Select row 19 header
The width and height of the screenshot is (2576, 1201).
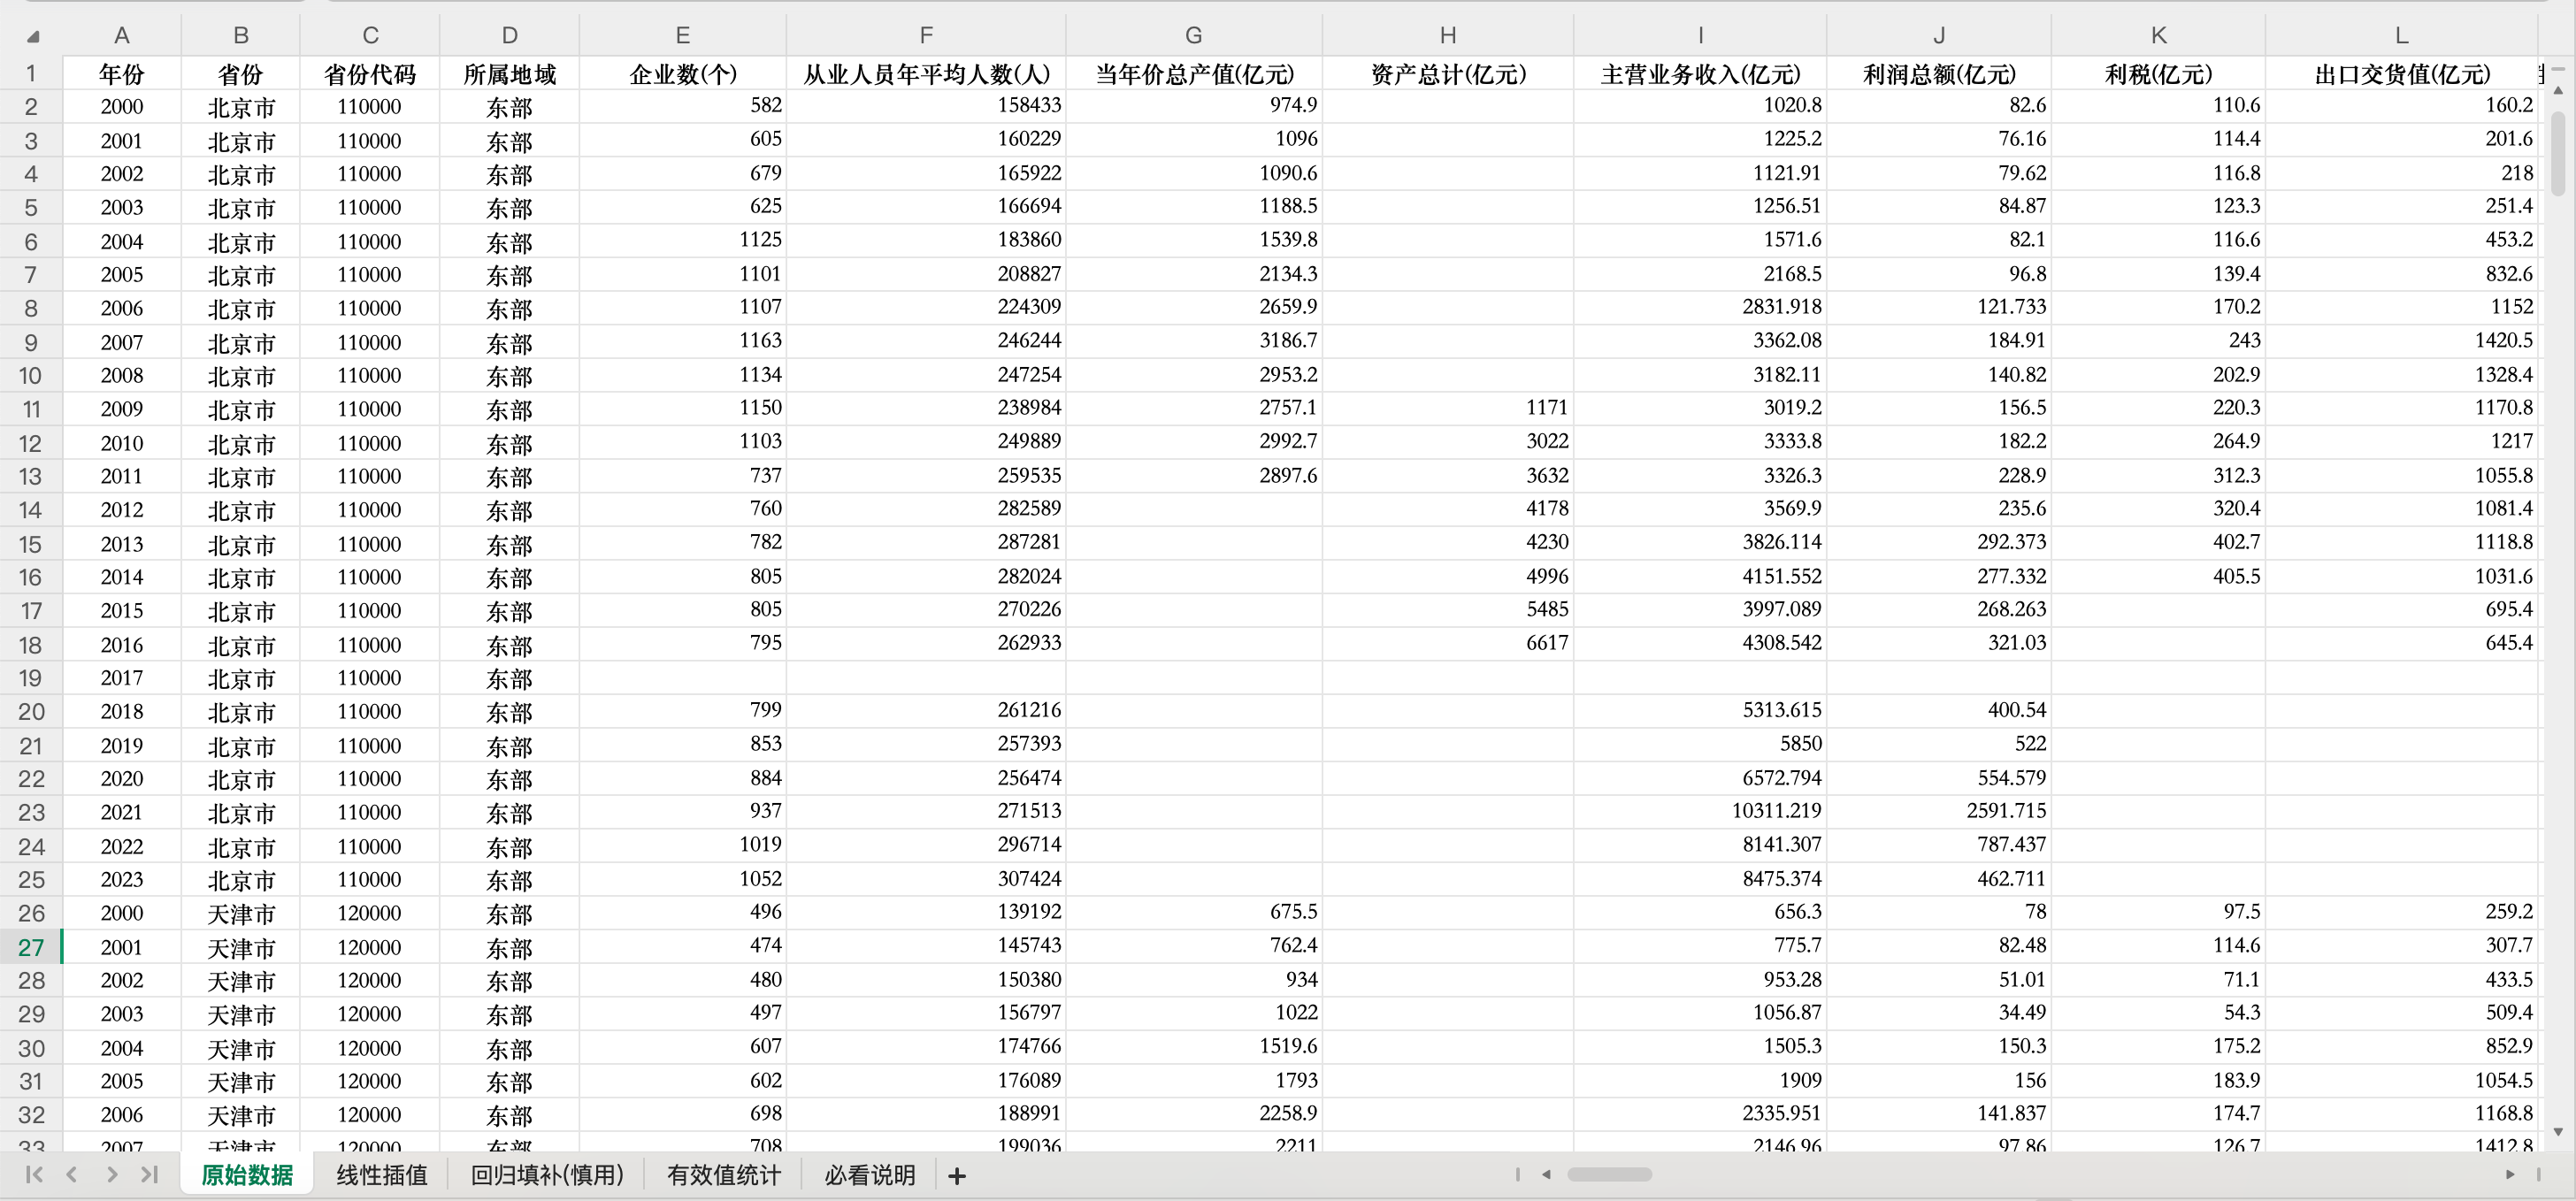click(x=31, y=678)
